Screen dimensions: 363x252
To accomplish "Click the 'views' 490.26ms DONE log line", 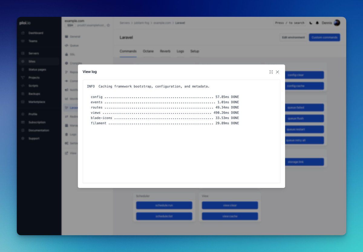I will 165,113.
